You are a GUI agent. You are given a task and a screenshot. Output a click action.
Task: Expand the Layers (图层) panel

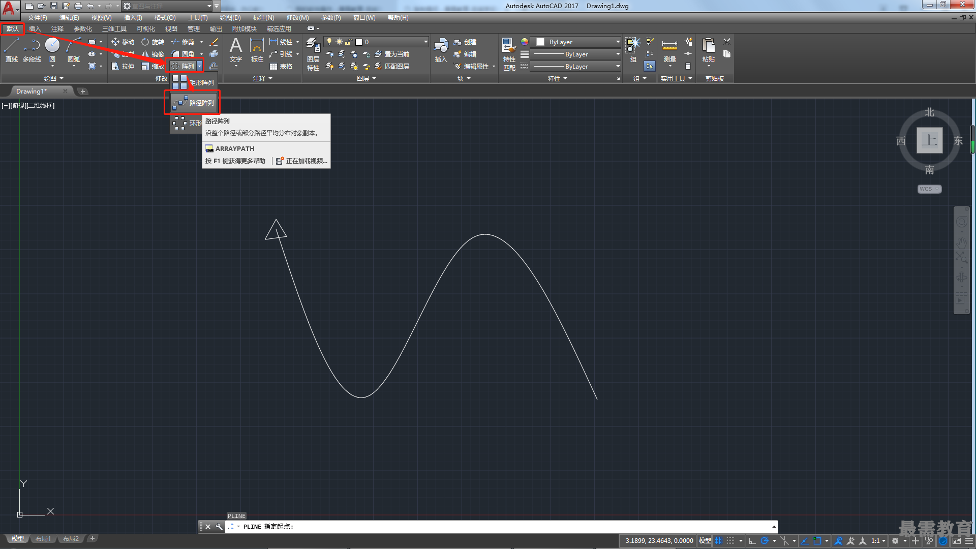(367, 78)
